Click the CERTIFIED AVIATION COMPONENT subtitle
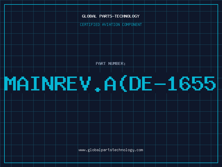 (111, 24)
